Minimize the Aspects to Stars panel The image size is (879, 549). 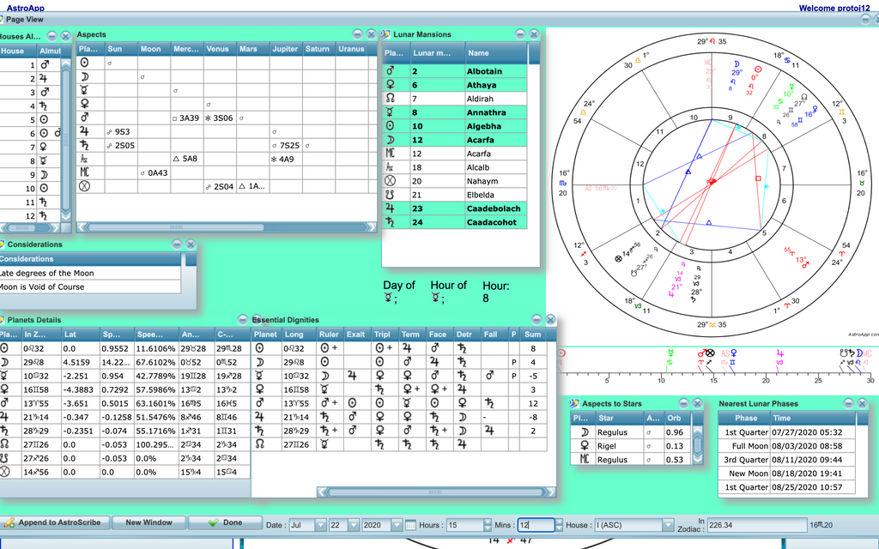683,403
